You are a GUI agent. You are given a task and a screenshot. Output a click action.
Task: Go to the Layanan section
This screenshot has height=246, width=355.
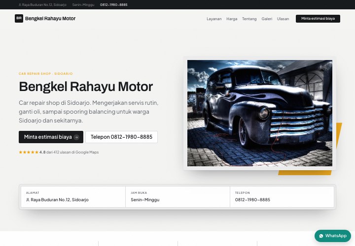click(x=214, y=19)
